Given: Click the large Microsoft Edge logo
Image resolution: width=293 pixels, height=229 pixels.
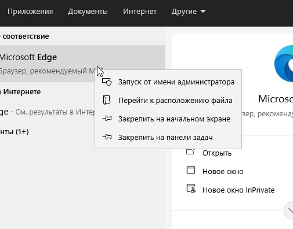Looking at the screenshot, I should tap(284, 64).
